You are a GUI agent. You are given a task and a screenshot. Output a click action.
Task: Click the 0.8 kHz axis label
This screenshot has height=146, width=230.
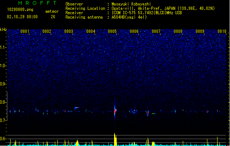[x=3, y=102]
